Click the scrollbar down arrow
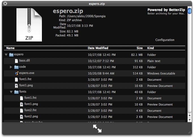Image resolution: width=194 pixels, height=138 pixels. tap(189, 120)
